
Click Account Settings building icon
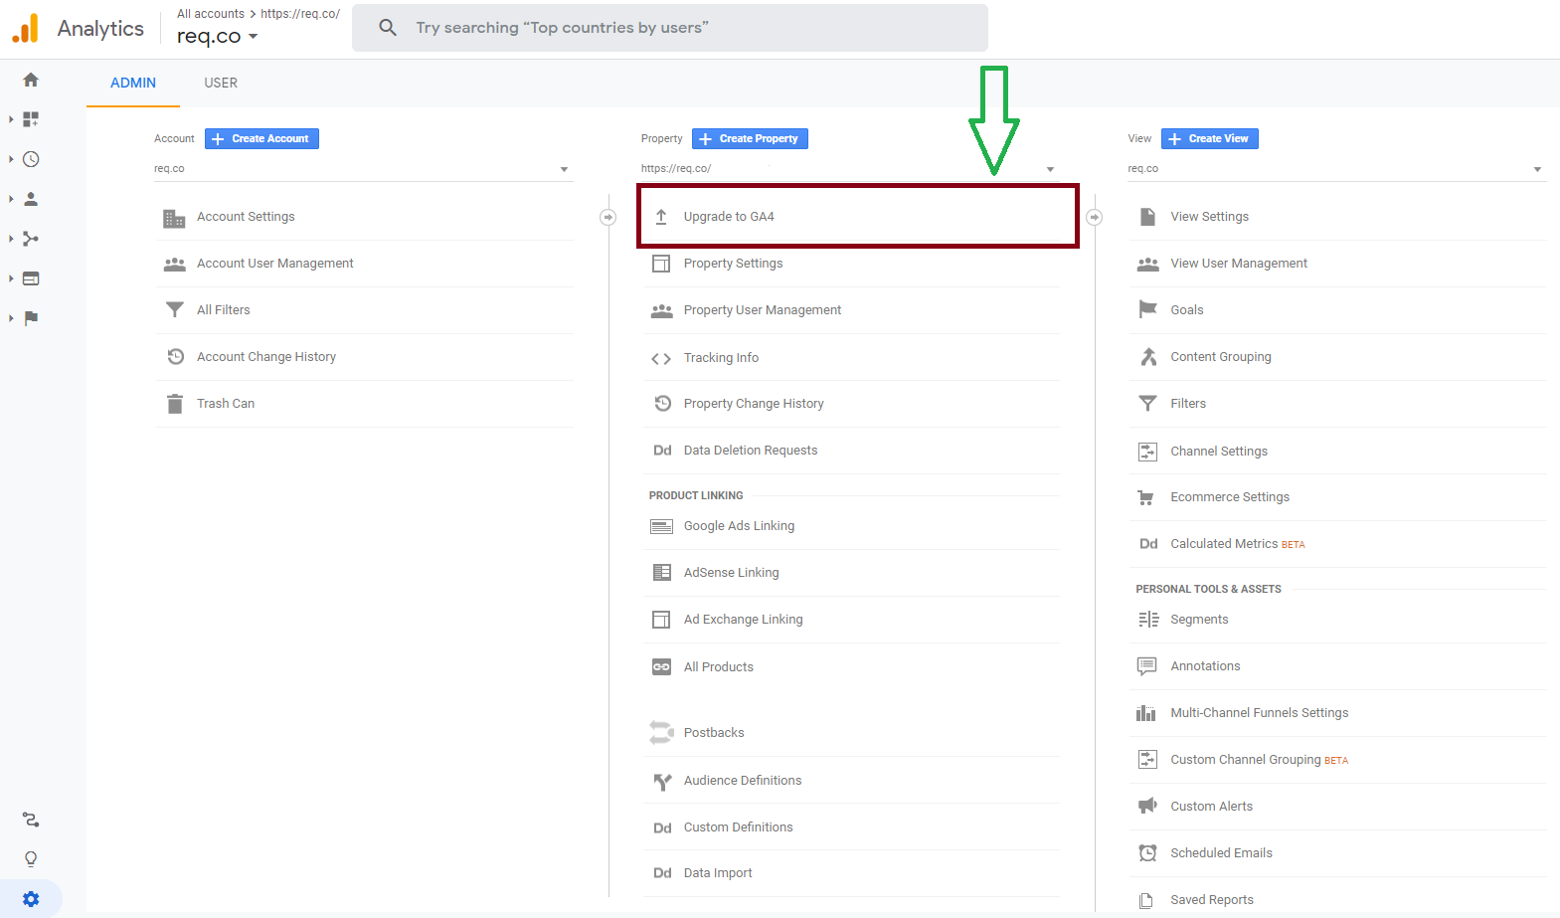[174, 218]
